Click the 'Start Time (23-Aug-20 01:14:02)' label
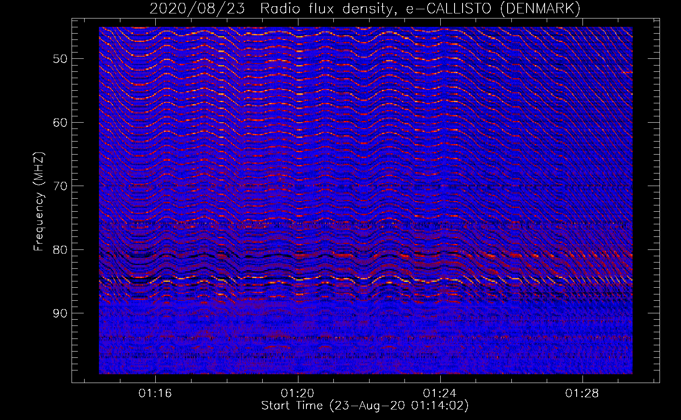The image size is (681, 420). click(365, 406)
